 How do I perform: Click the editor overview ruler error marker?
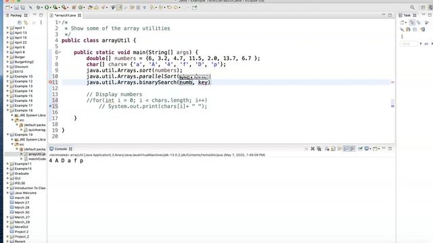(x=392, y=82)
